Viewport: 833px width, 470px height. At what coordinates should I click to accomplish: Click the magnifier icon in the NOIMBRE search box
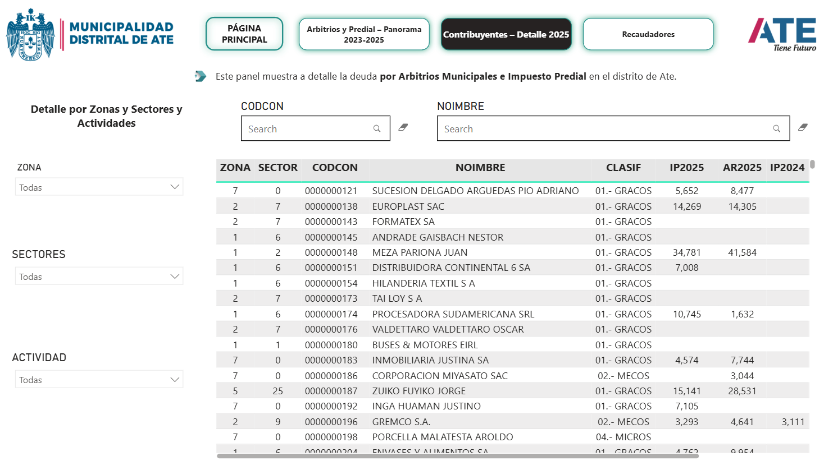coord(777,128)
